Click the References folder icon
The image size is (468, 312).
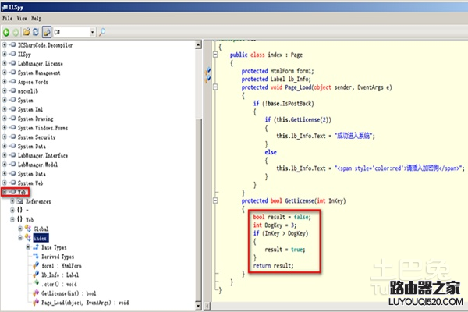coord(20,201)
